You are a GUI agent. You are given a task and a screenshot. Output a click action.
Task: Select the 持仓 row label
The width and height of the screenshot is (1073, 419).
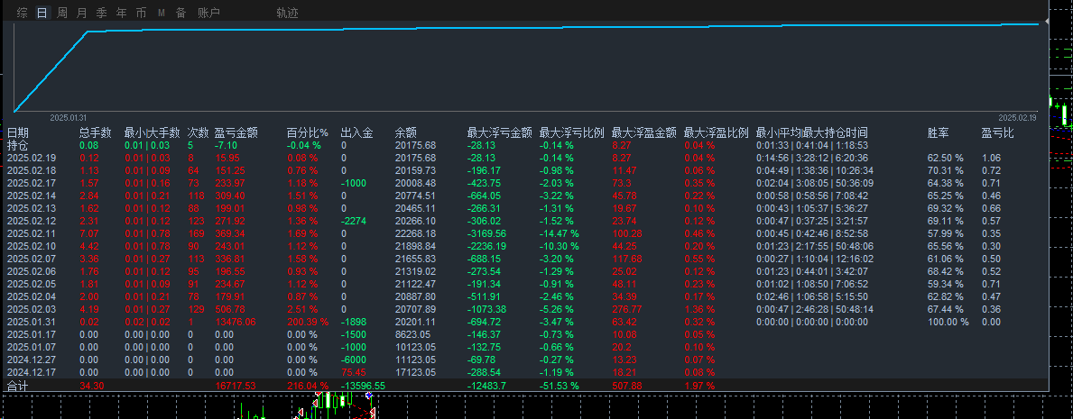18,145
